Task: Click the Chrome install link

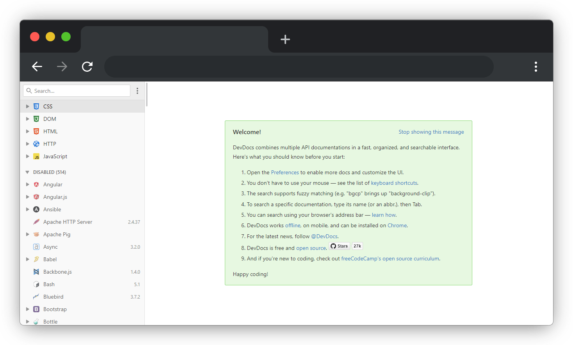Action: [x=397, y=225]
